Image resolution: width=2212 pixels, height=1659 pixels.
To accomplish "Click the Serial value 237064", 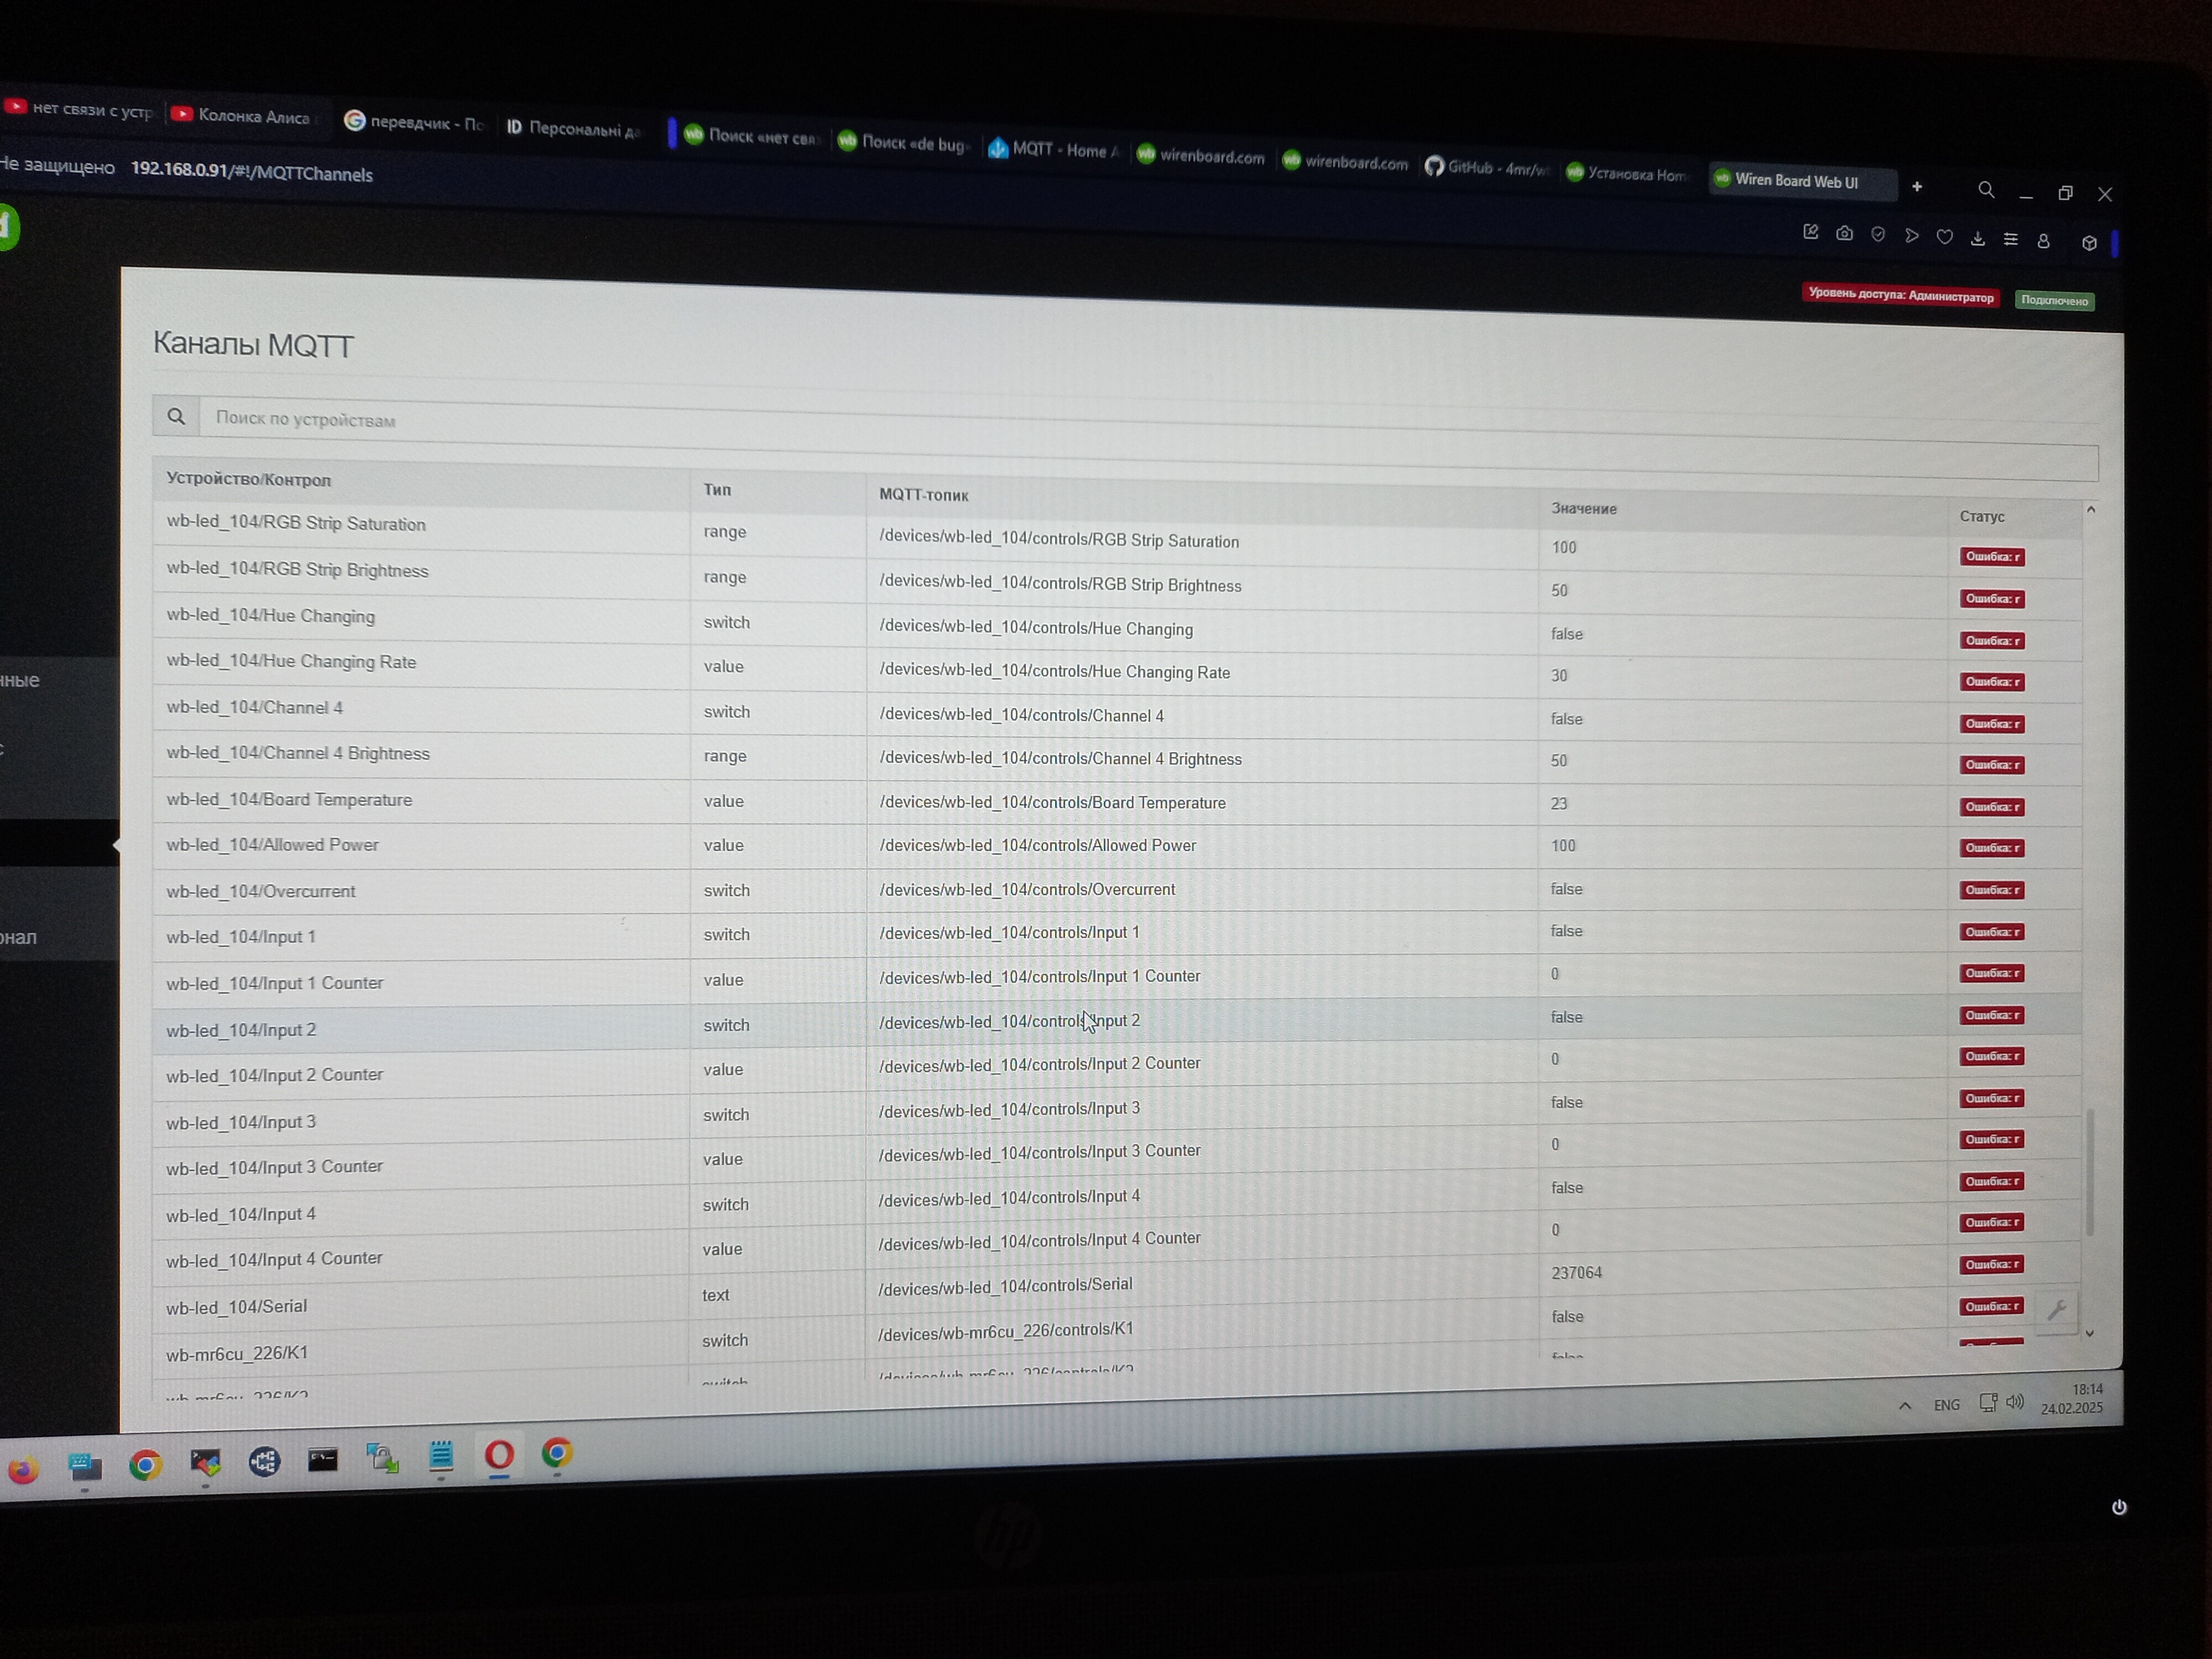I will [x=1576, y=1272].
